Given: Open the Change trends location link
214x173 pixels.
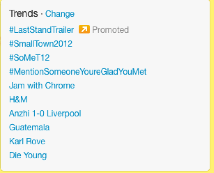Looking at the screenshot, I should pos(60,14).
